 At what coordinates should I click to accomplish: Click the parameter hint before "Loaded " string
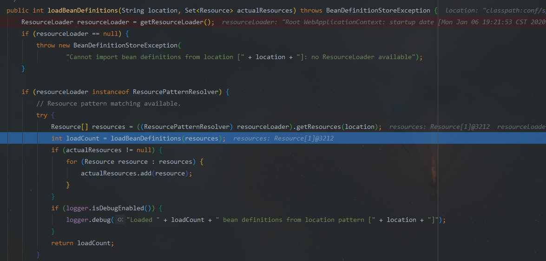[120, 220]
